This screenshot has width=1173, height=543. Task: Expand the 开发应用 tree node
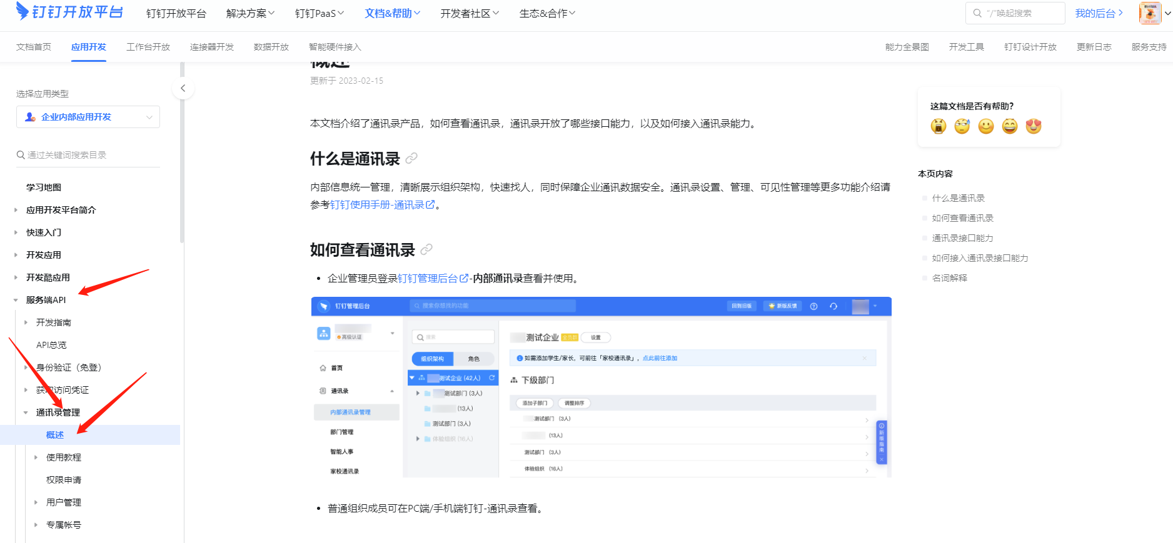16,255
